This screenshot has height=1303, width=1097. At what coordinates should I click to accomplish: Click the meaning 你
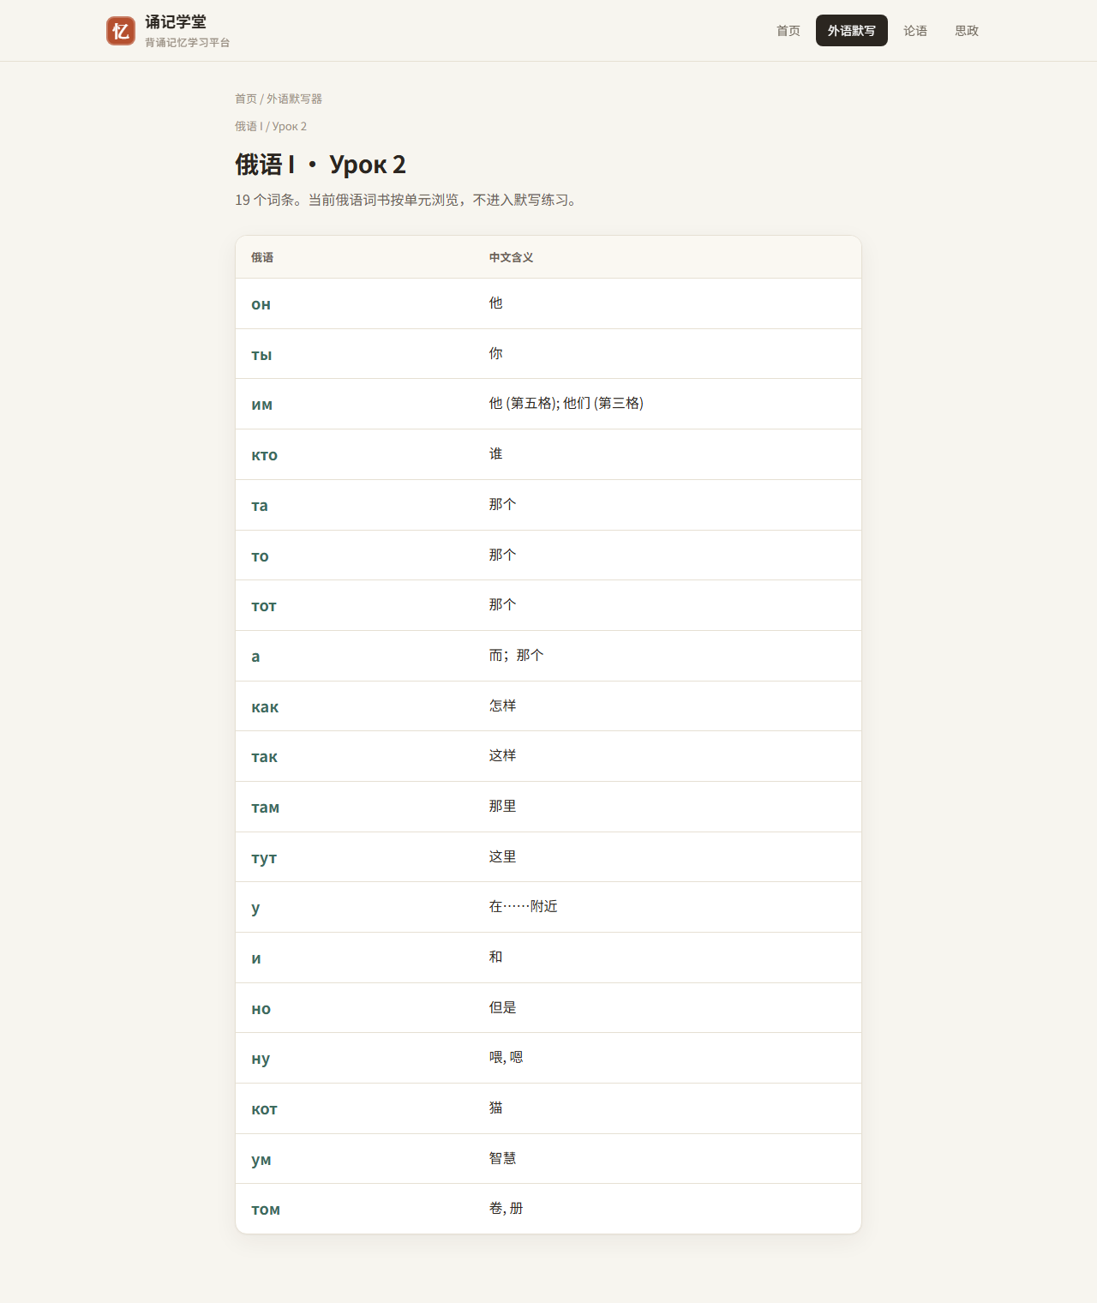point(495,353)
